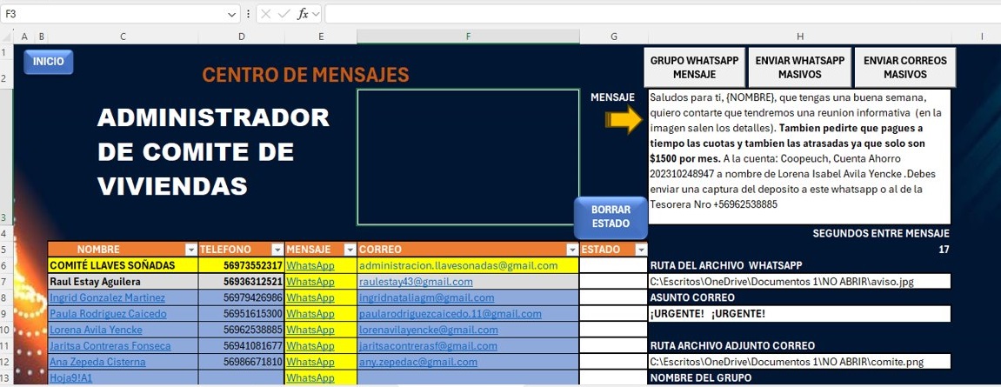The height and width of the screenshot is (387, 1001).
Task: Click the Lorena Avila Yencke name link
Action: click(x=96, y=330)
